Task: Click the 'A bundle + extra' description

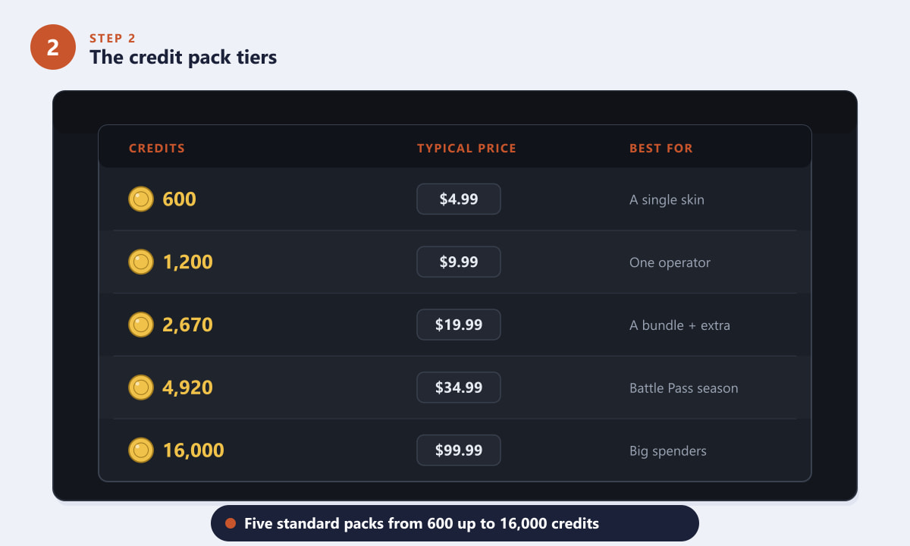Action: [x=679, y=325]
